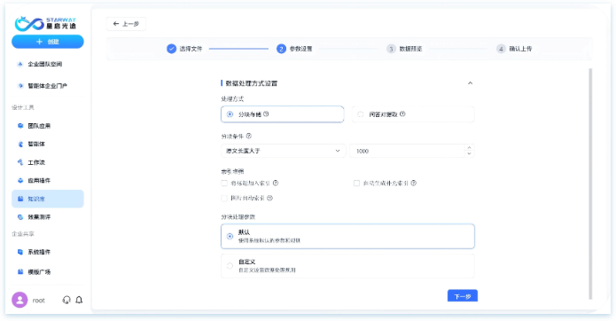This screenshot has width=616, height=321.
Task: Click the vertical scrollbar on the right
Action: point(589,184)
